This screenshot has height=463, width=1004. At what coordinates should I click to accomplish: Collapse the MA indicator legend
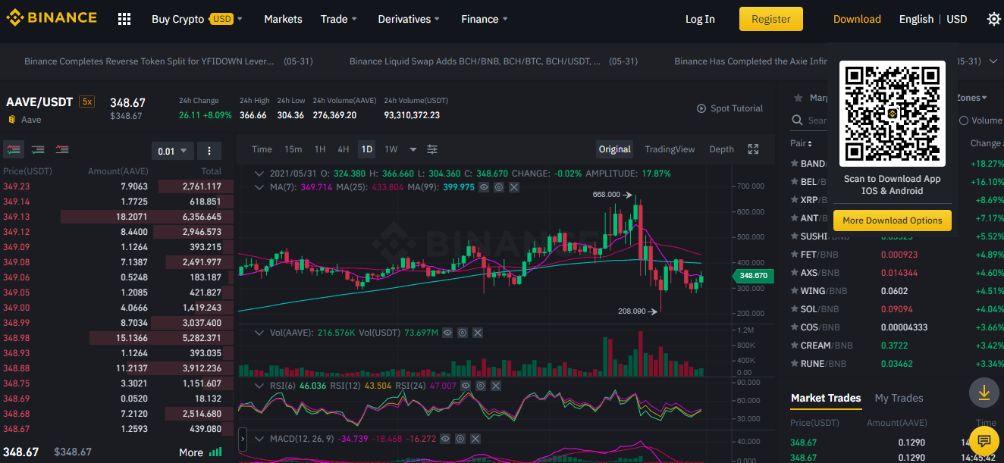click(261, 186)
